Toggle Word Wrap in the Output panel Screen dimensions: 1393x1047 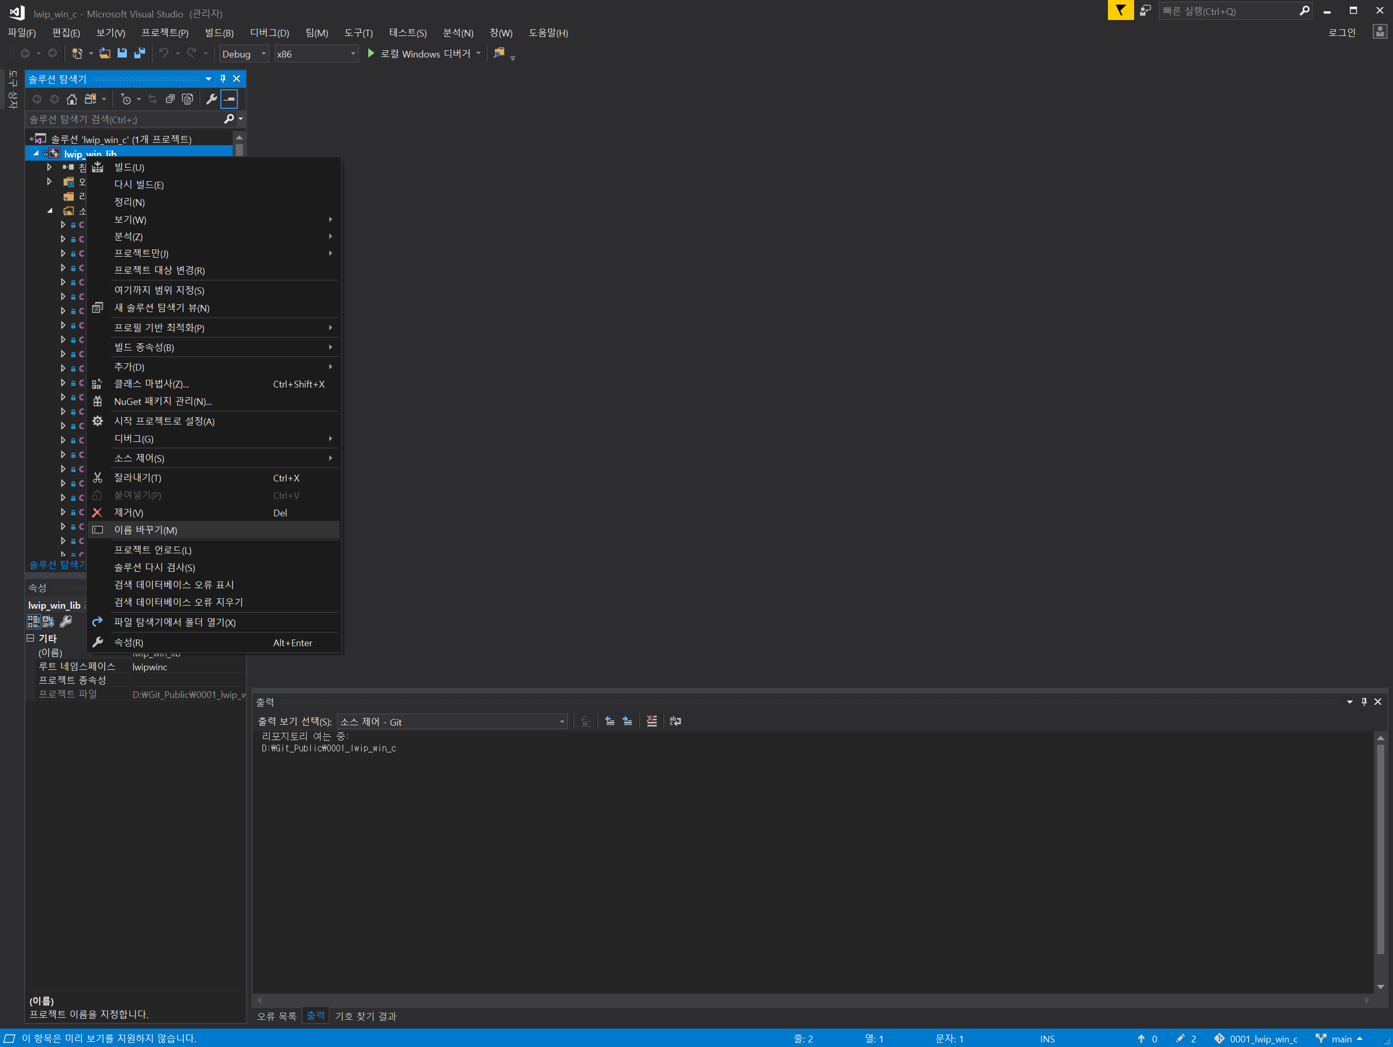[676, 721]
